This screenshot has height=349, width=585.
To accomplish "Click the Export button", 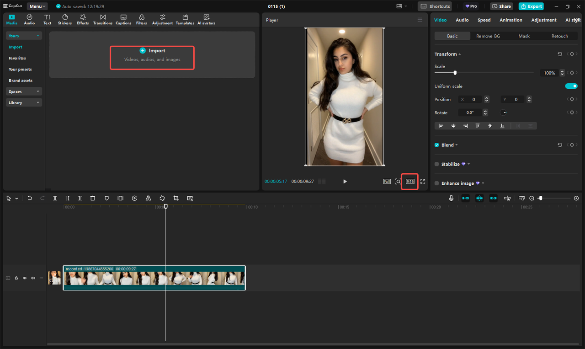I will click(531, 6).
